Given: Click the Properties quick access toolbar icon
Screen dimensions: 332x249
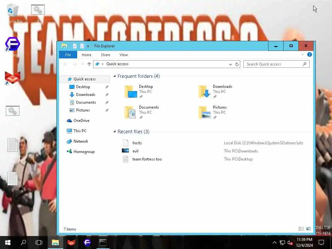Looking at the screenshot, I should pyautogui.click(x=75, y=46).
